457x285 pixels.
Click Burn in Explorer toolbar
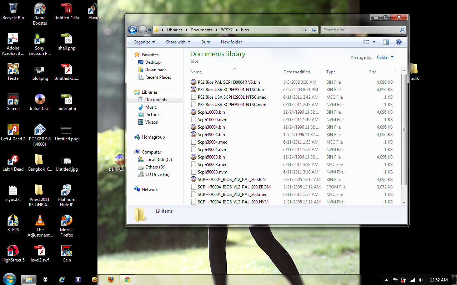point(206,42)
